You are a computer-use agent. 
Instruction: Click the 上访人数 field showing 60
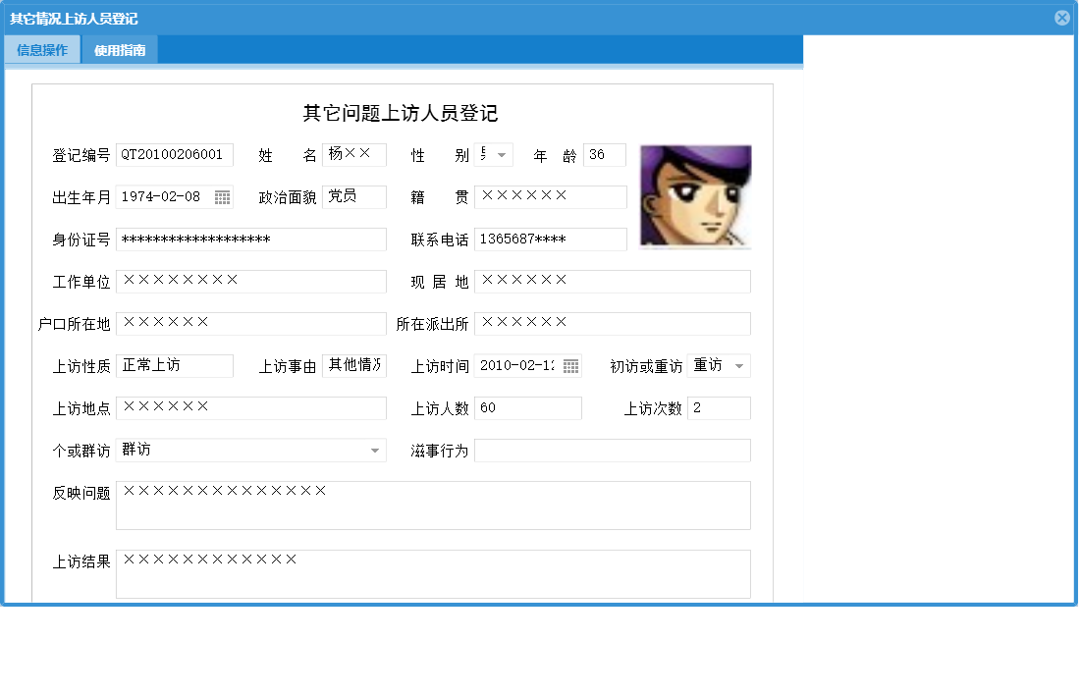point(528,407)
